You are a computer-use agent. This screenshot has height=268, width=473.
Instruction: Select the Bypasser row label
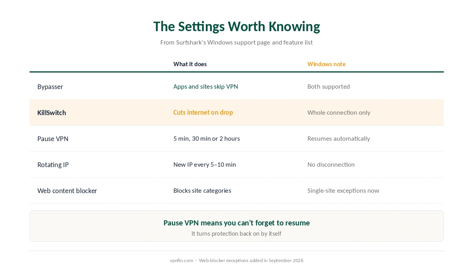[x=50, y=87]
